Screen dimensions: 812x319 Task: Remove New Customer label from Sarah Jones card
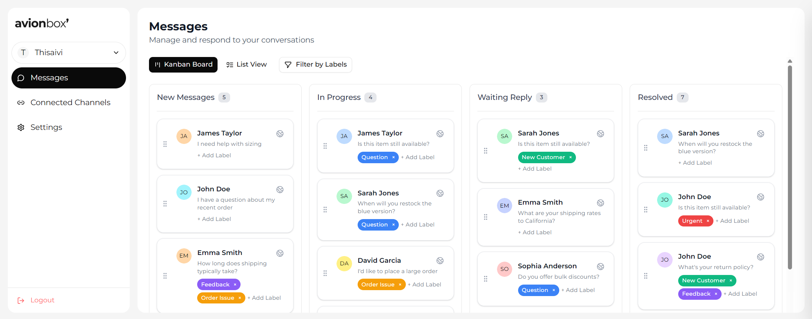(570, 157)
